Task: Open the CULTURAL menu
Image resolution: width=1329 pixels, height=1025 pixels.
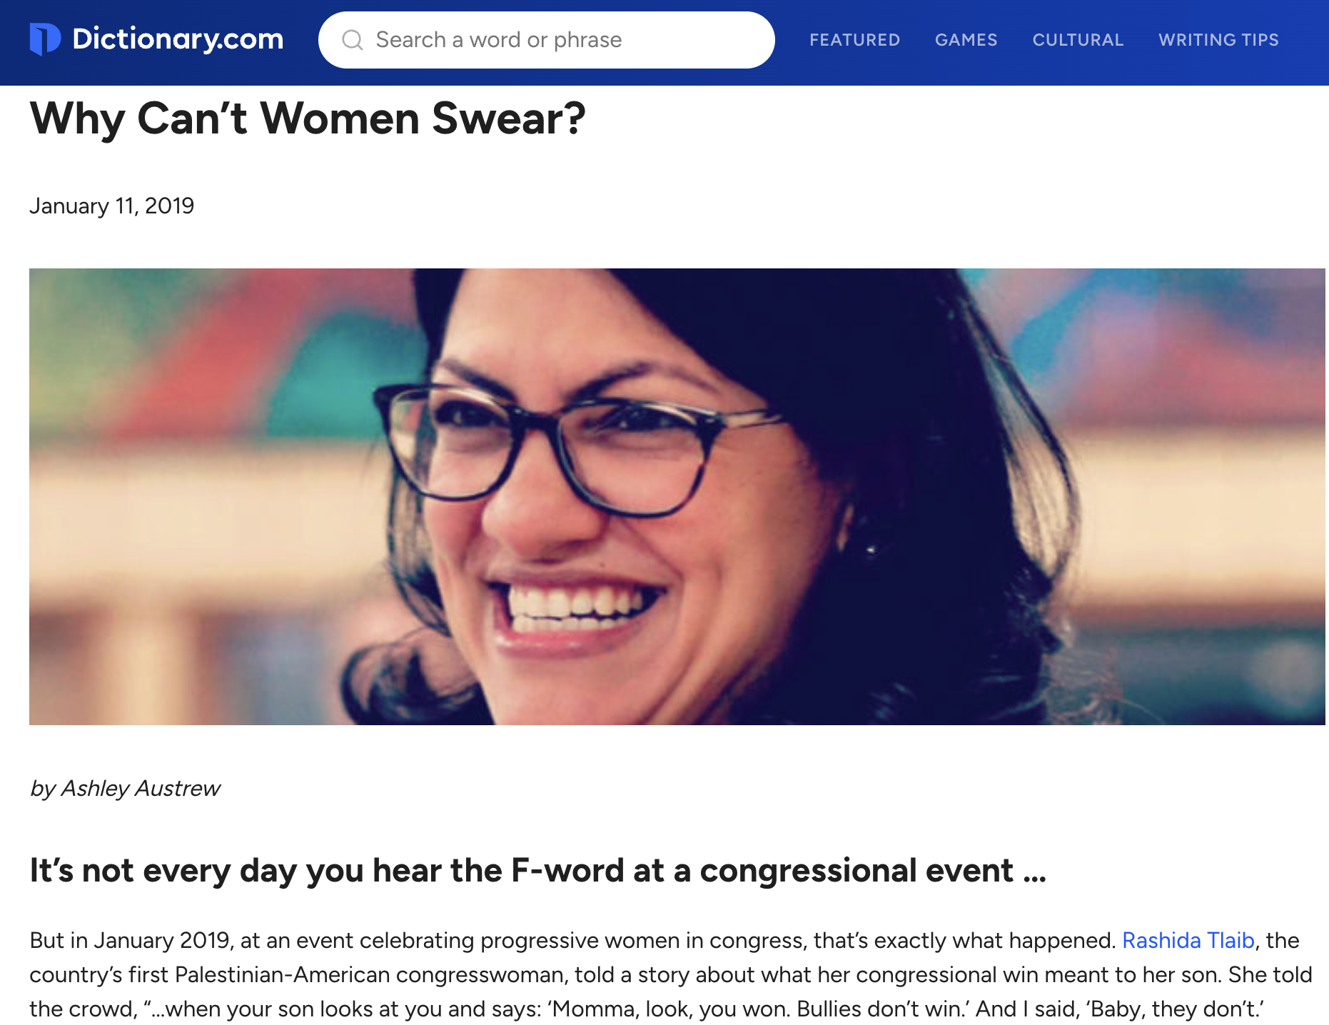Action: pyautogui.click(x=1078, y=40)
